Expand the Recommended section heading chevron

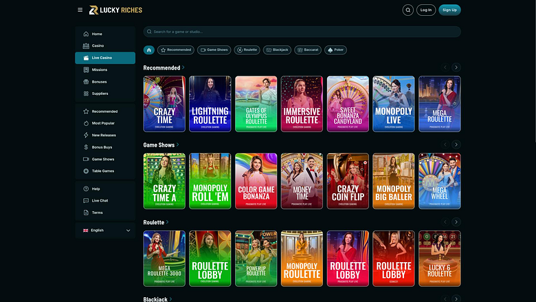183,67
